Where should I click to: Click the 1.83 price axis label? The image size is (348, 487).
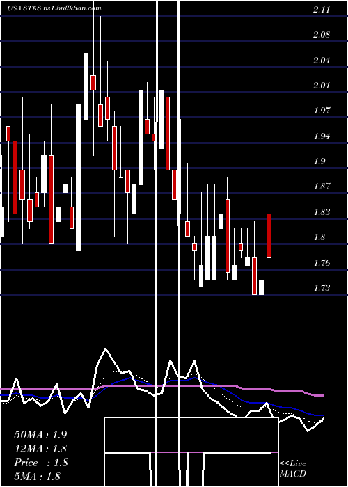(x=322, y=212)
